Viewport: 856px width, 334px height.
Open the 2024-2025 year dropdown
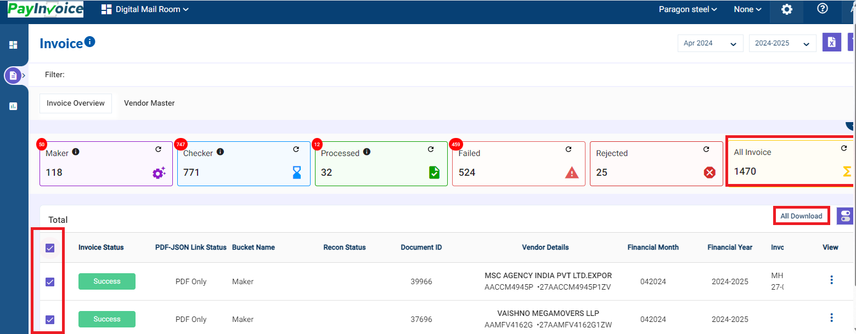782,43
